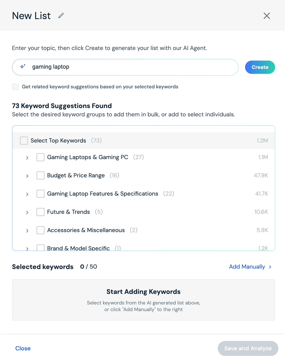
Task: Click the Create button
Action: pyautogui.click(x=260, y=67)
